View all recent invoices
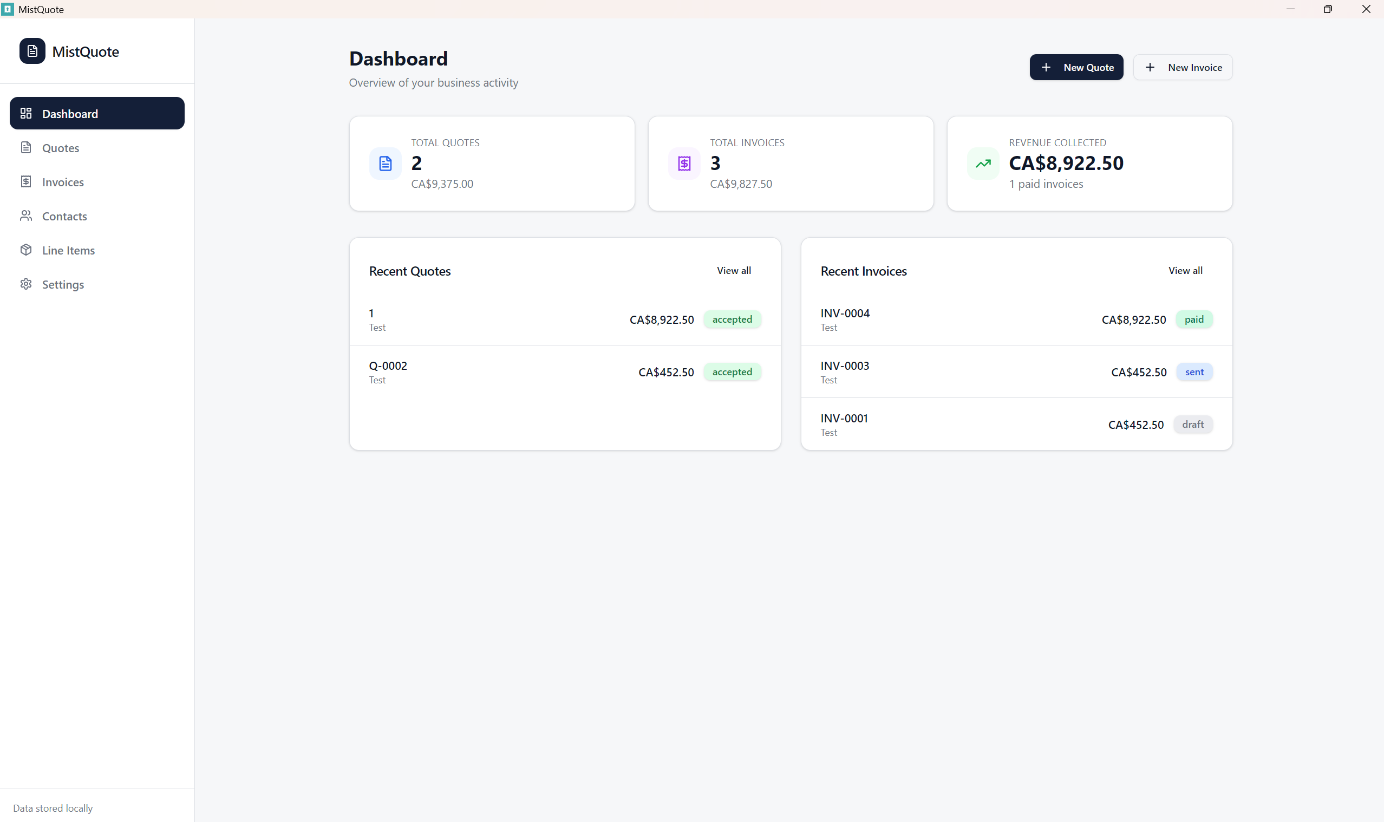This screenshot has height=822, width=1384. 1185,270
